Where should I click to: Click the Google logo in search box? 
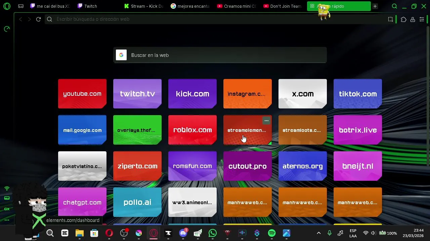point(121,55)
